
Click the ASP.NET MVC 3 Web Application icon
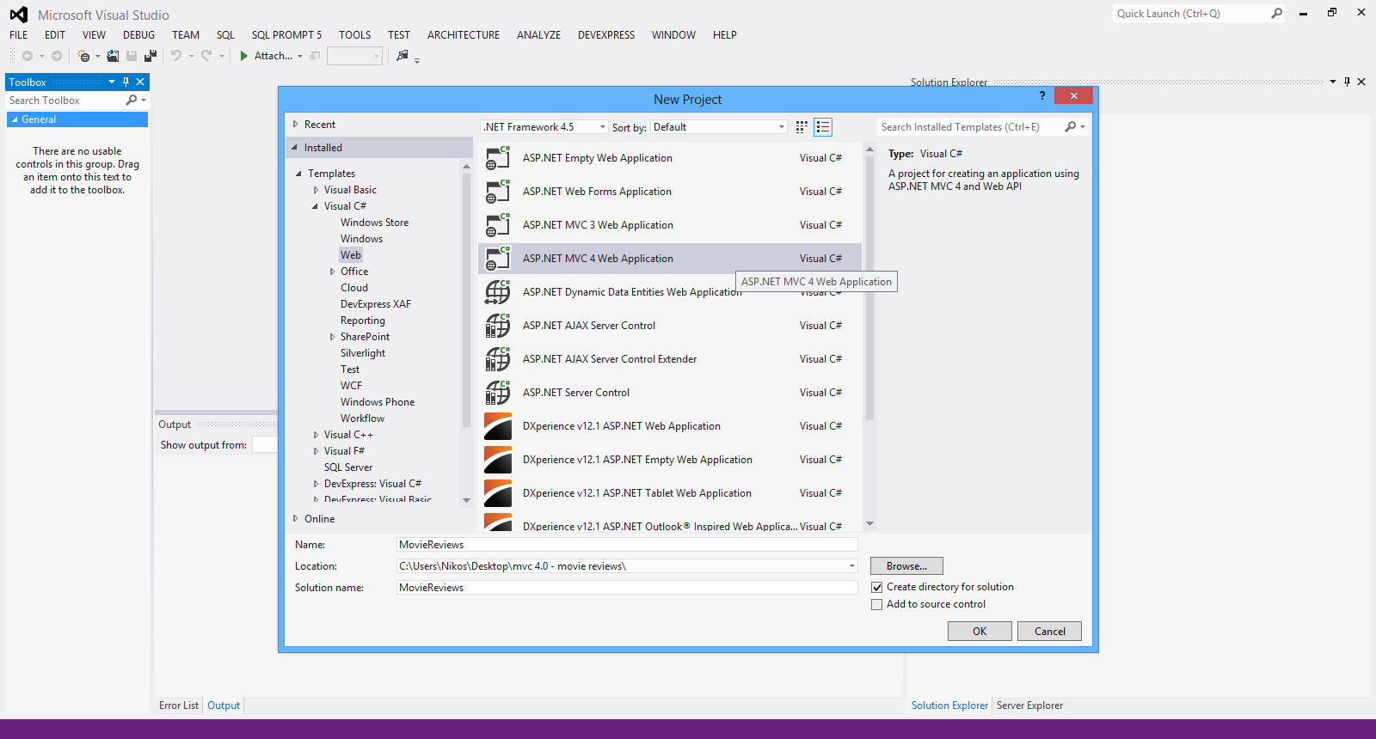pos(498,225)
